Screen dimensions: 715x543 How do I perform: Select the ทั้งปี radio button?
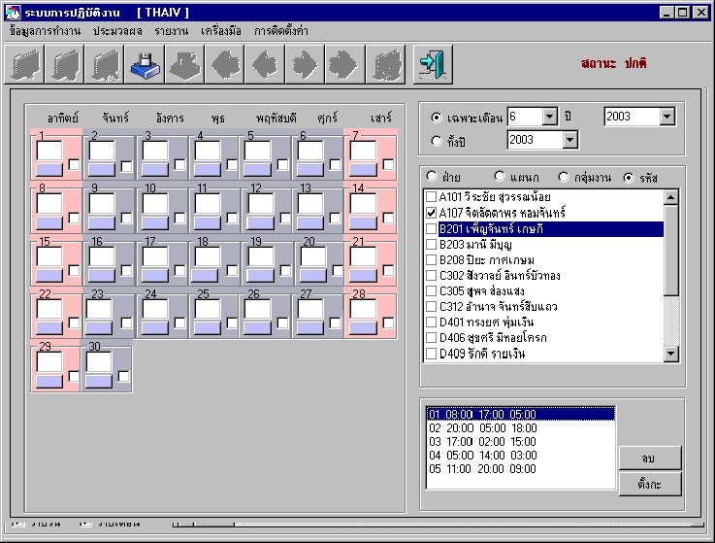[437, 141]
